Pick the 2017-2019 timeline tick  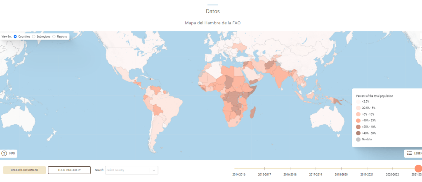click(x=316, y=168)
